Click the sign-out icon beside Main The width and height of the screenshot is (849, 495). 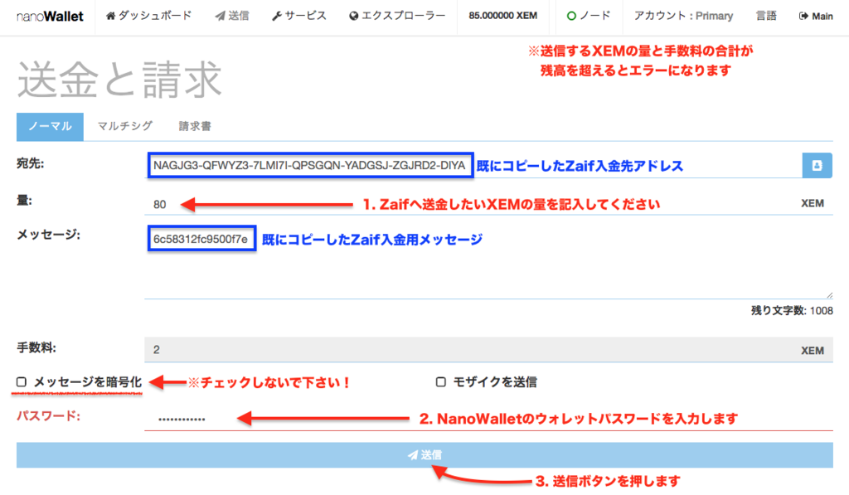[803, 17]
